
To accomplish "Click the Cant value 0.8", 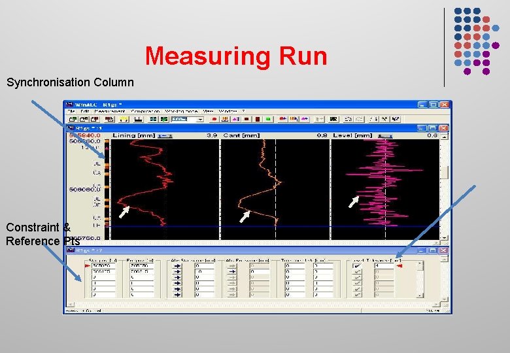I will click(x=322, y=135).
